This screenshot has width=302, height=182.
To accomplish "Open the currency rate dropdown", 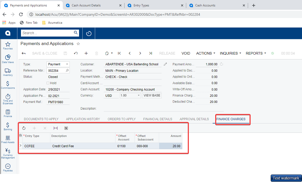I will tap(139, 96).
